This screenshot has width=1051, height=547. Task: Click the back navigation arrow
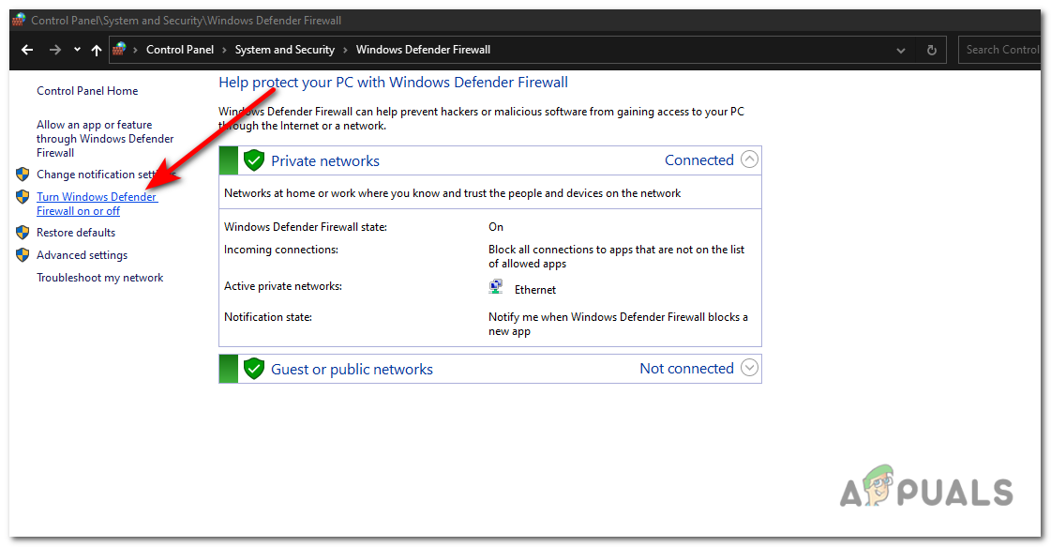coord(26,49)
